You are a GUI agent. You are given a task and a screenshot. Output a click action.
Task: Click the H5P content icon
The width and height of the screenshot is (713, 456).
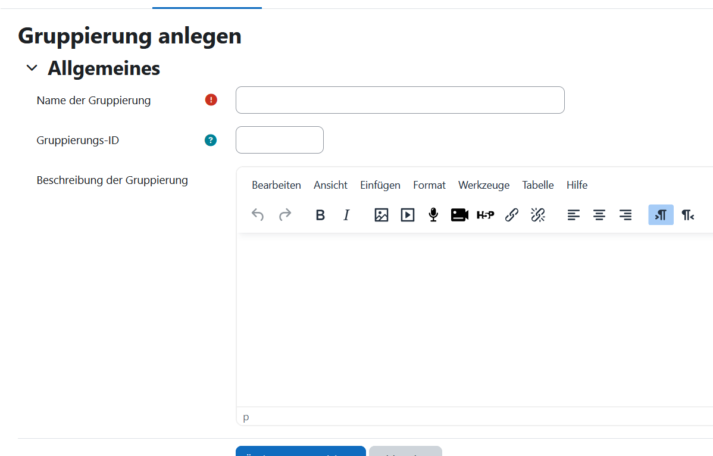coord(486,215)
